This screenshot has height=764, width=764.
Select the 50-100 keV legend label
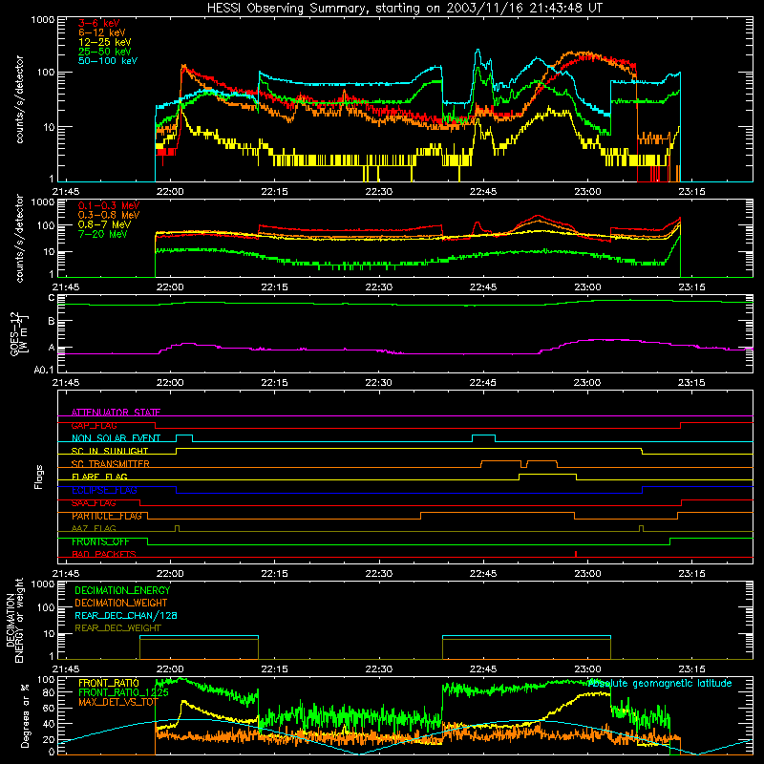(108, 61)
